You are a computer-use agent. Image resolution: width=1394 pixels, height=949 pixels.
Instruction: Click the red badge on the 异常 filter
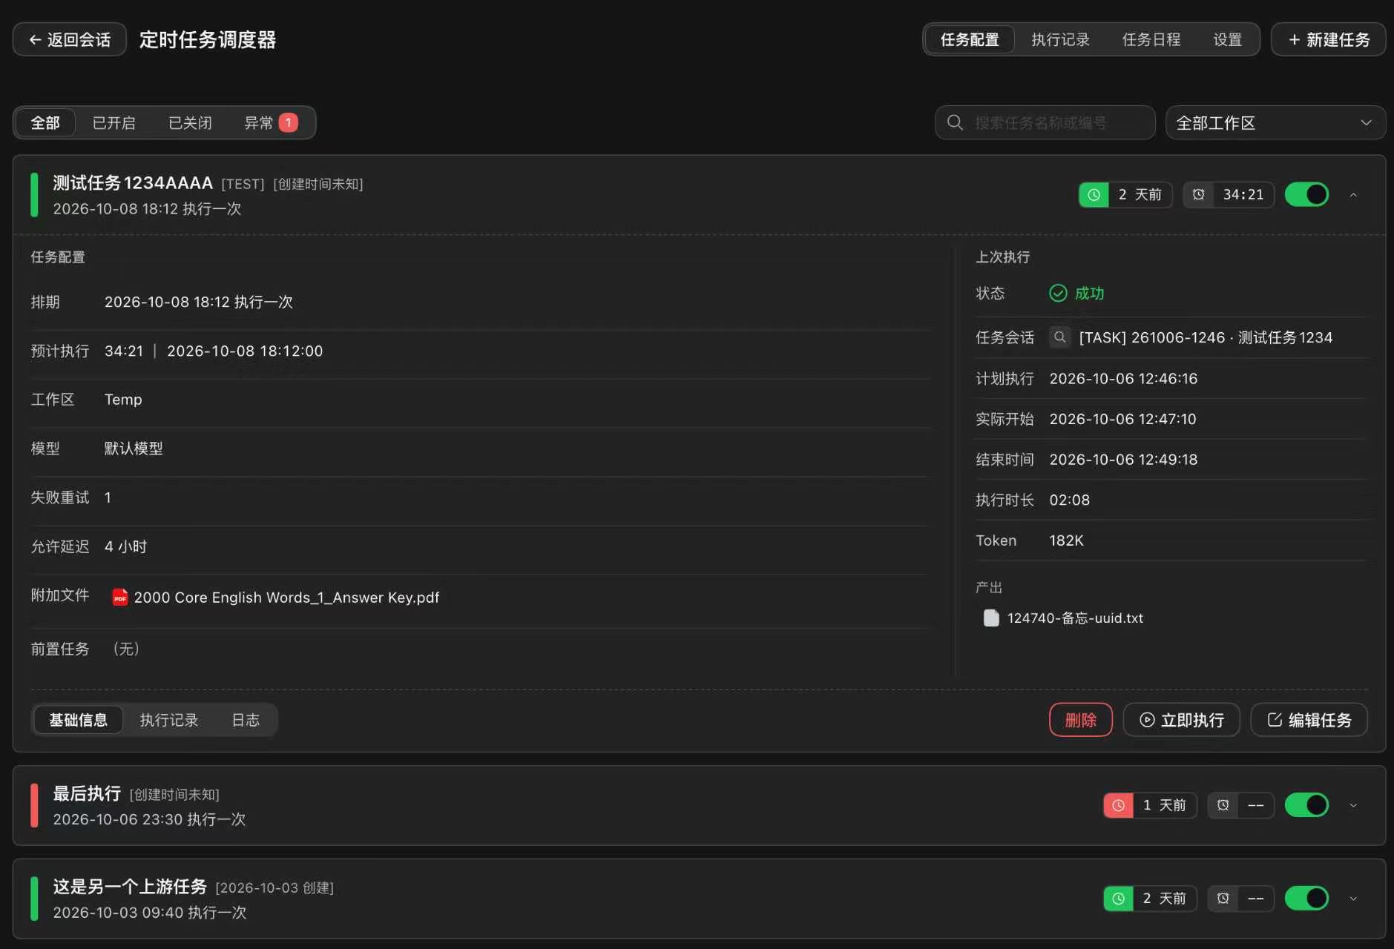pos(289,122)
